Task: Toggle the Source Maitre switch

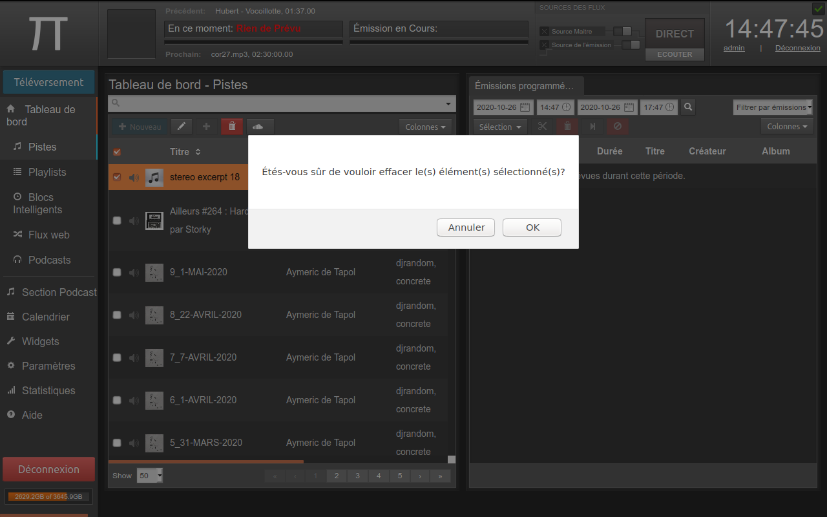Action: (622, 31)
